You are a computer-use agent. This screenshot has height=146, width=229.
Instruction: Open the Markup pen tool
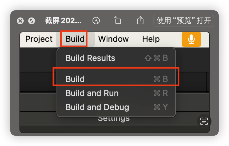pyautogui.click(x=96, y=21)
